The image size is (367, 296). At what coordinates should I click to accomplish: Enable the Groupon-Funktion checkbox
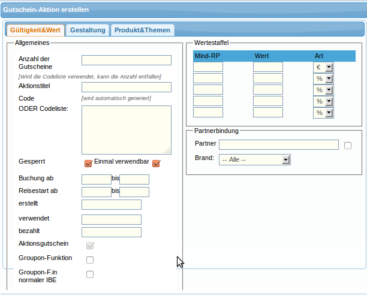click(x=90, y=259)
